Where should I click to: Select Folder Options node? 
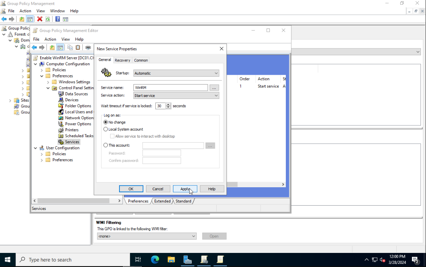point(78,106)
